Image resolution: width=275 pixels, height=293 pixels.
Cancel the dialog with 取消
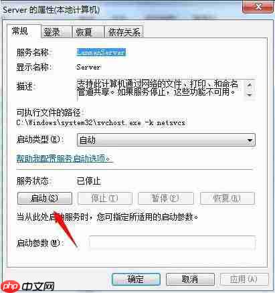(190, 279)
